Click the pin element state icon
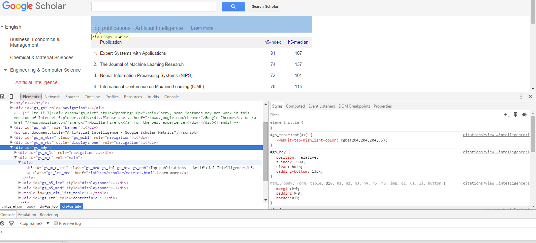The image size is (536, 243). pyautogui.click(x=515, y=115)
